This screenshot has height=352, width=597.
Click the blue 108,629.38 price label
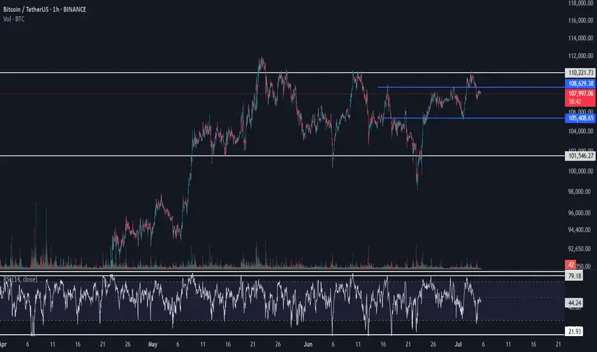pyautogui.click(x=580, y=83)
